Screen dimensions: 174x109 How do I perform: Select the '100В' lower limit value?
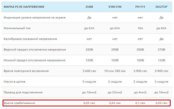115,60
